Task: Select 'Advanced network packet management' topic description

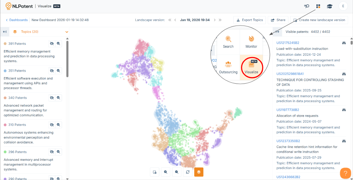Action: point(25,110)
